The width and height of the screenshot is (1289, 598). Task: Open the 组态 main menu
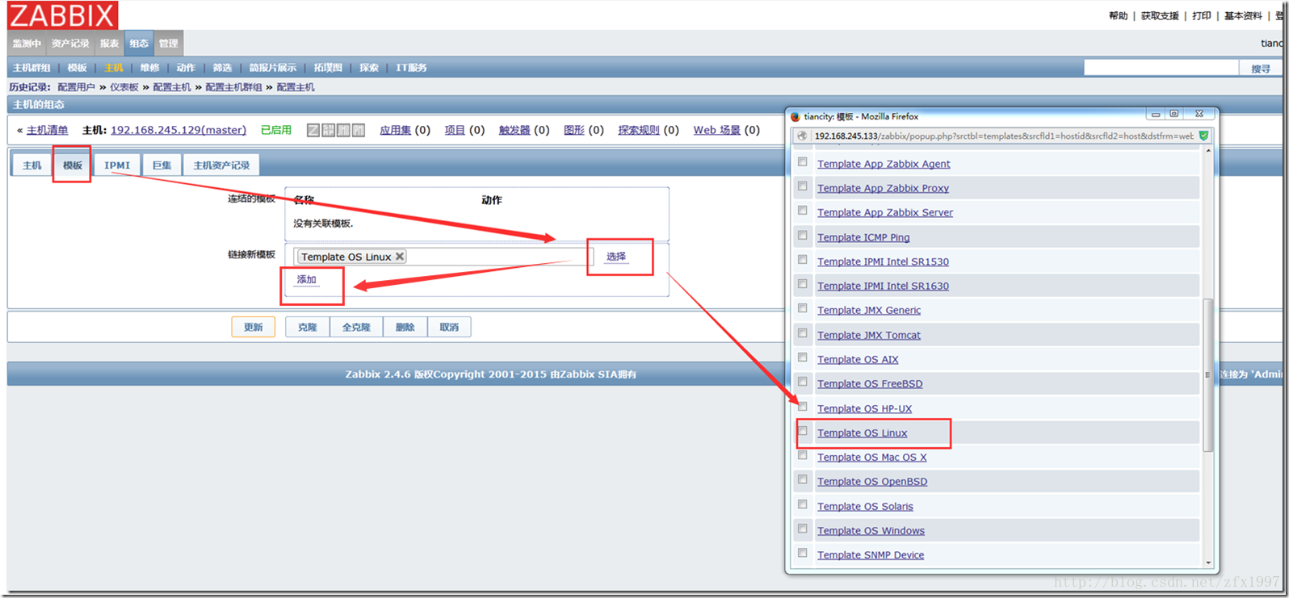pyautogui.click(x=139, y=44)
